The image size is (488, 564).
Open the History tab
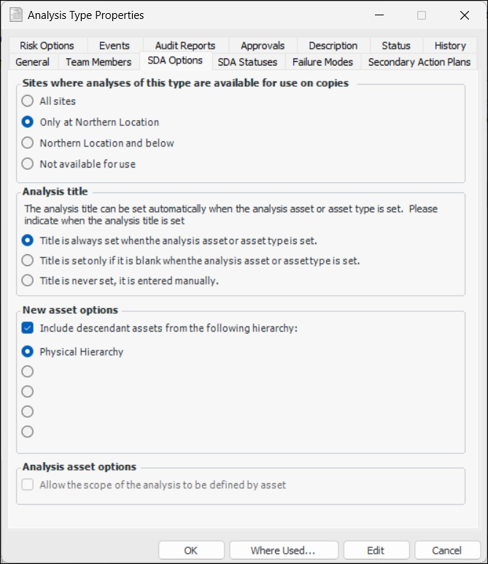tap(450, 45)
